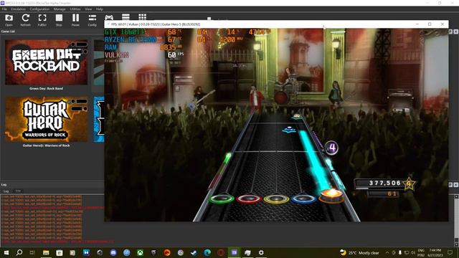Open the Emulation menu

pyautogui.click(x=18, y=9)
